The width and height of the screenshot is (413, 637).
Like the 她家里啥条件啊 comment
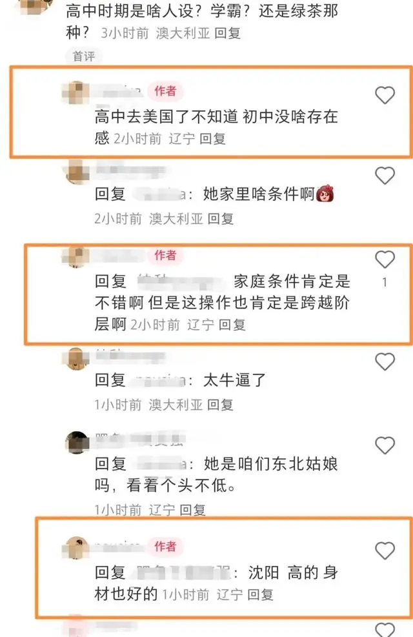point(385,176)
